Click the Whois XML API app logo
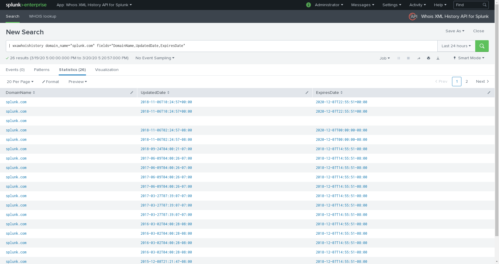Image resolution: width=499 pixels, height=264 pixels. tap(413, 16)
